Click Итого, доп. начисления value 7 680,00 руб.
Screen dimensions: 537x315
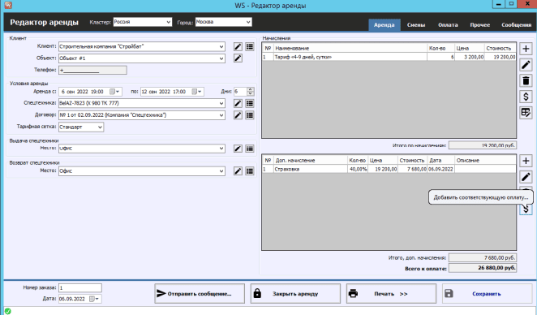tap(483, 257)
